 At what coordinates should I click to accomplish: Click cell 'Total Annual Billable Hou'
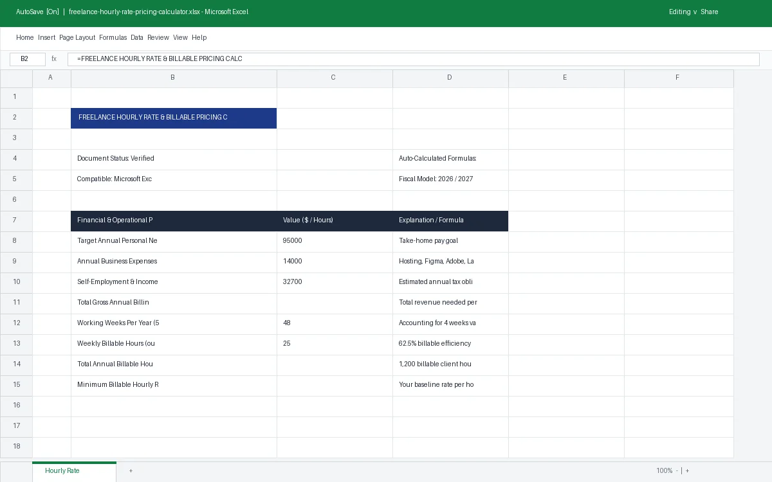(174, 365)
